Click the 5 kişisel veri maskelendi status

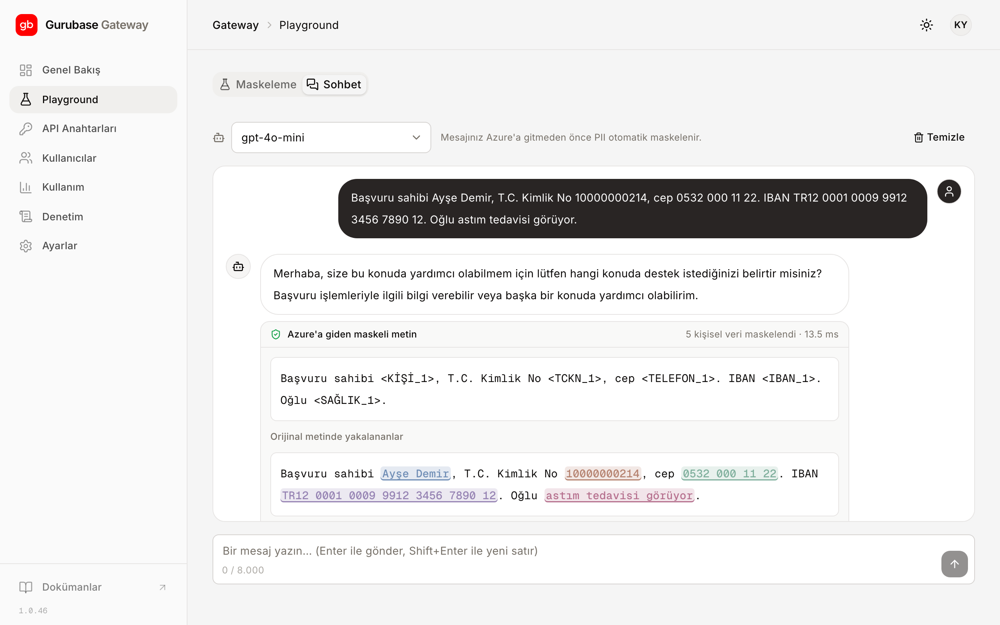762,334
